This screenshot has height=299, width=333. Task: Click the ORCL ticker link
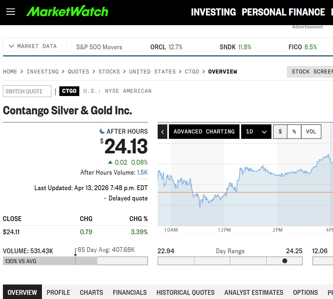coord(158,47)
